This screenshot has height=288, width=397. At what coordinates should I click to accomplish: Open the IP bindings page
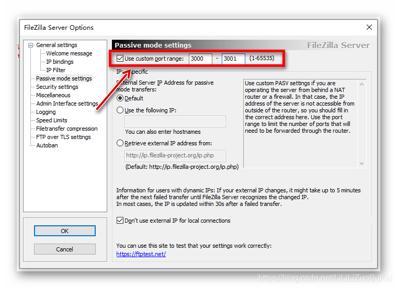(60, 62)
